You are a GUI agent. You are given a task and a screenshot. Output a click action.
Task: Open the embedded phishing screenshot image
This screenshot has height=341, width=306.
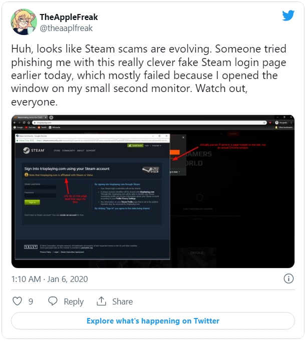[153, 191]
